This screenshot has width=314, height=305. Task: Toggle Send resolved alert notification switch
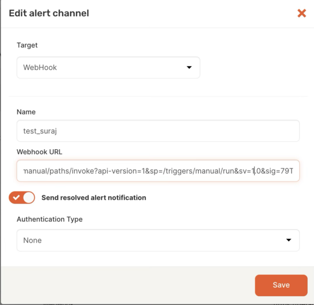click(22, 198)
